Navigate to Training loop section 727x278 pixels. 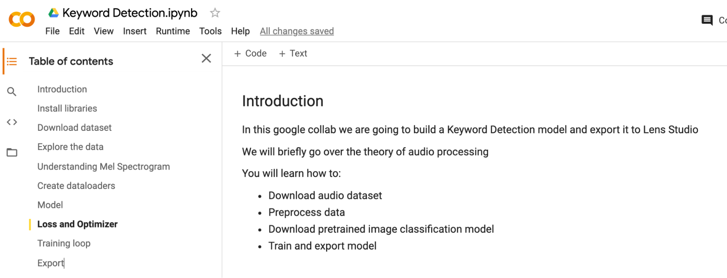tap(64, 243)
